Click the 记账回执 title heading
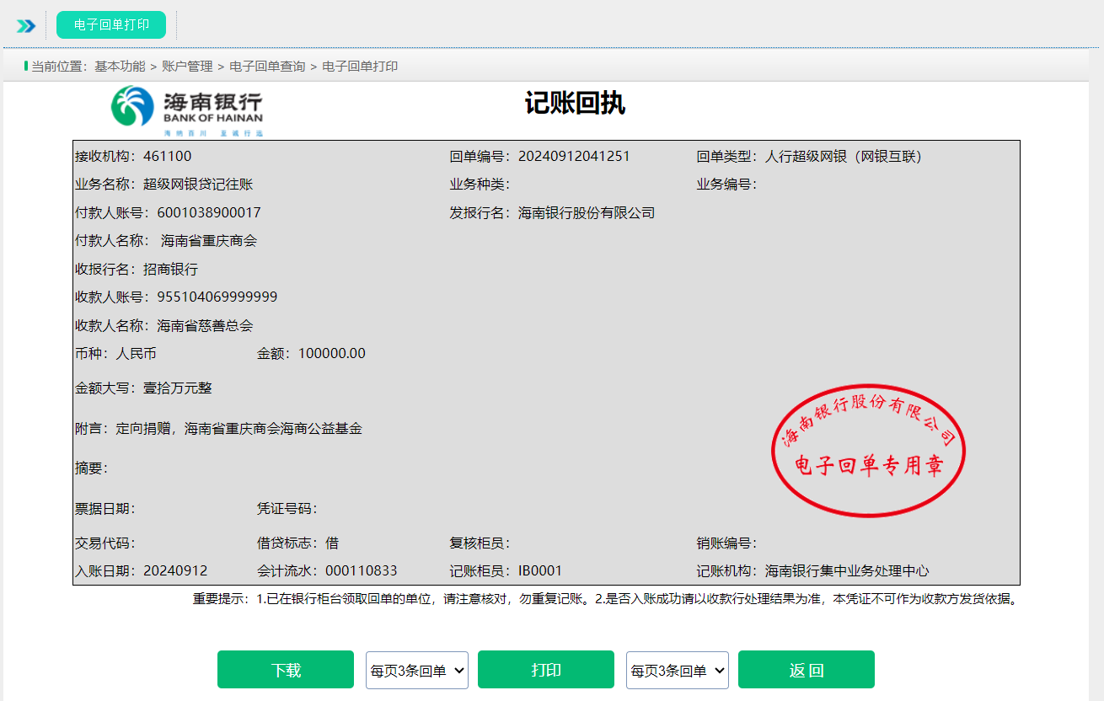This screenshot has height=701, width=1104. [x=575, y=104]
